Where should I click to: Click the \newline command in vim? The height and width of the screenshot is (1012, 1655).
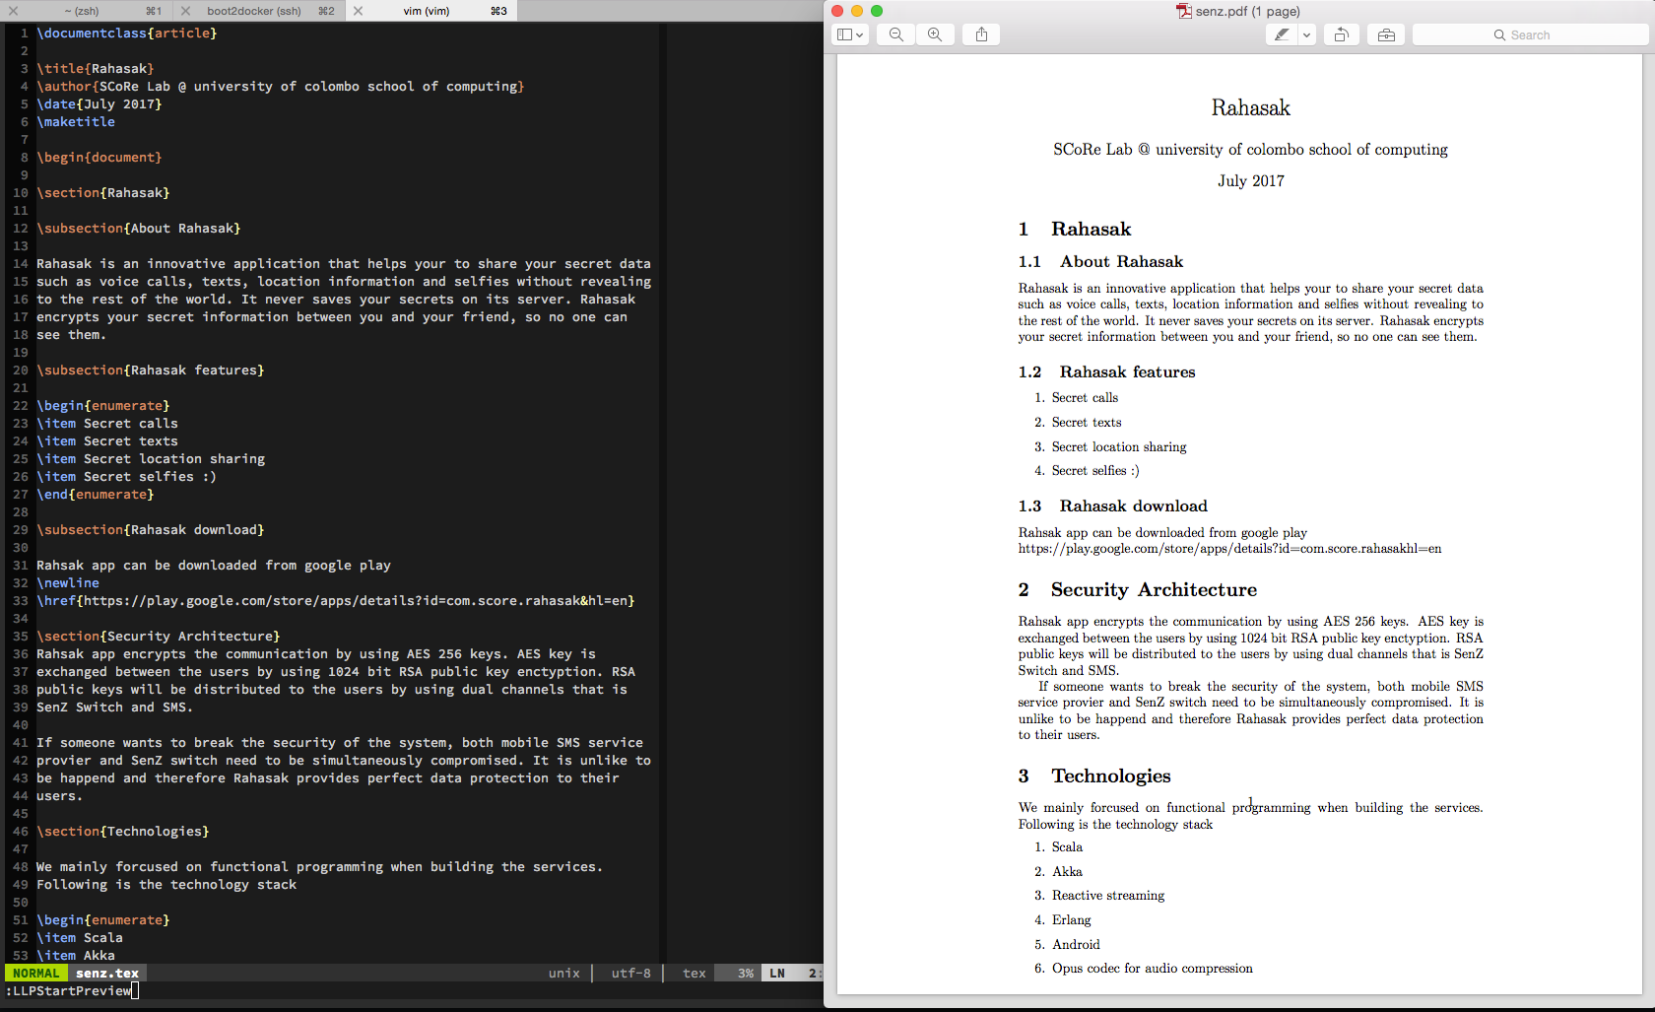(68, 582)
